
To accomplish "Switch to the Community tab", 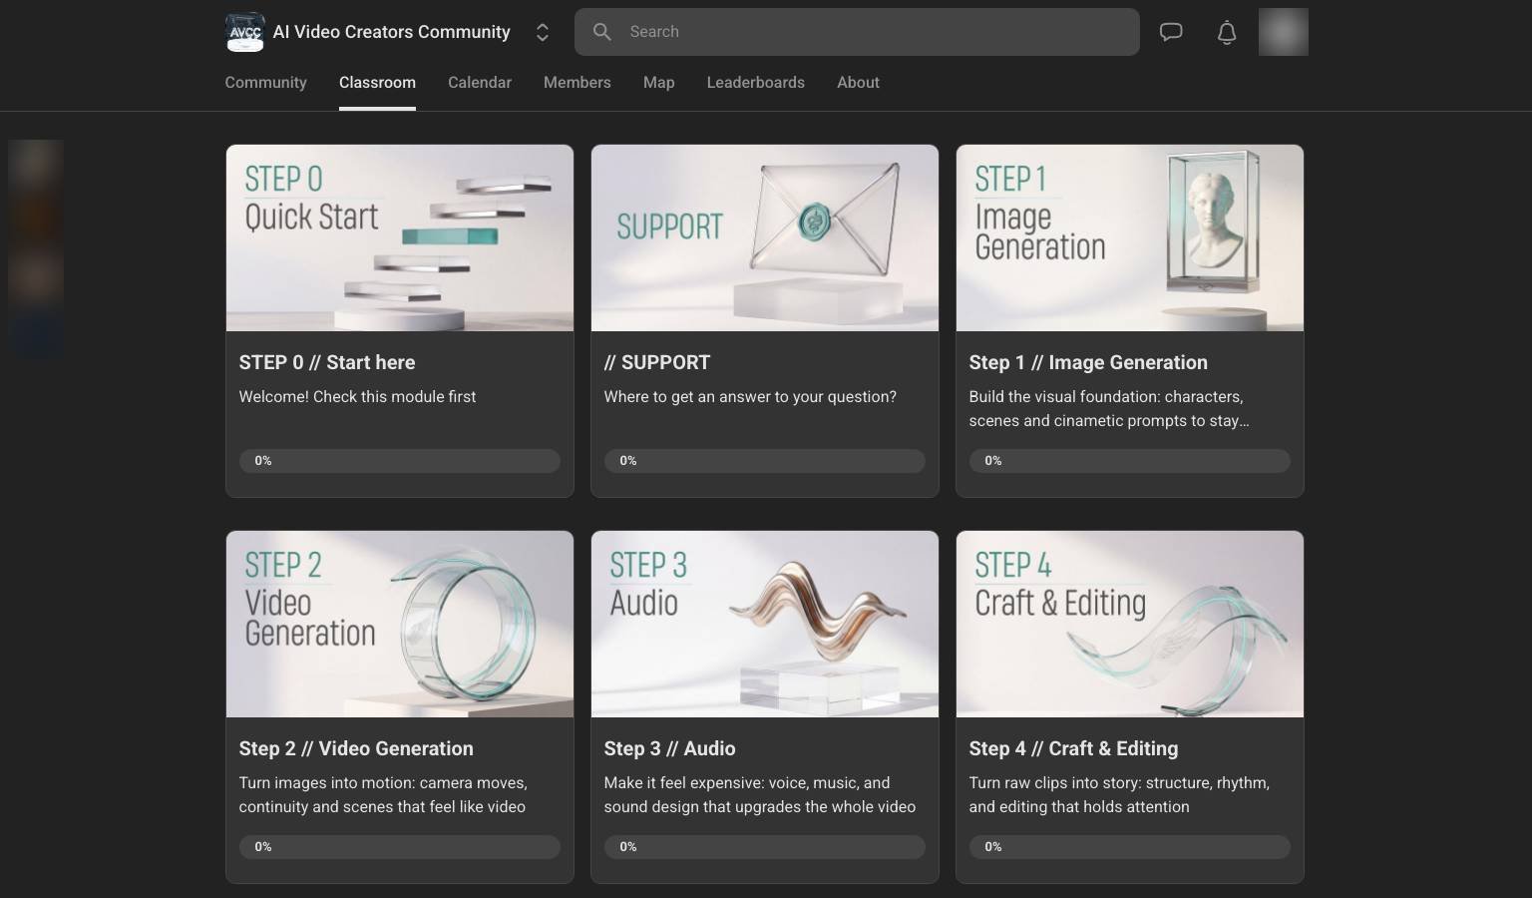I will point(265,83).
